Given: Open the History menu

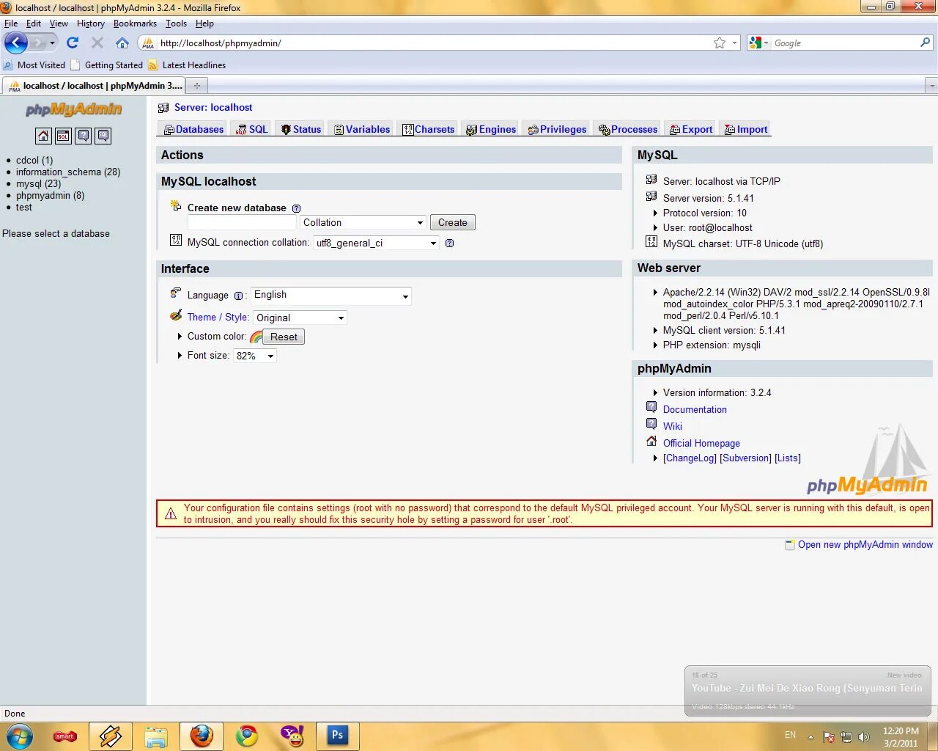Looking at the screenshot, I should tap(91, 23).
